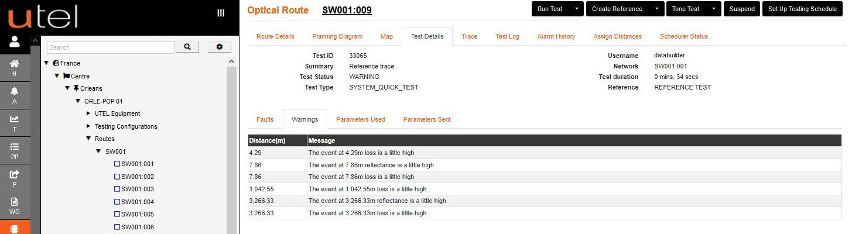Expand the UTEL Equipment node

pyautogui.click(x=88, y=113)
